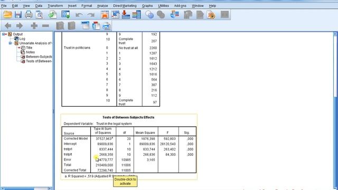Open Print Preview from the magnifier page icon
This screenshot has width=338, height=190.
[x=39, y=15]
